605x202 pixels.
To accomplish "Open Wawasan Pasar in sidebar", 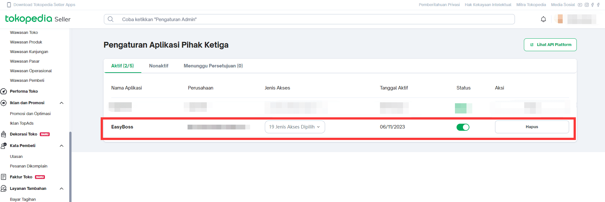I will tap(25, 61).
